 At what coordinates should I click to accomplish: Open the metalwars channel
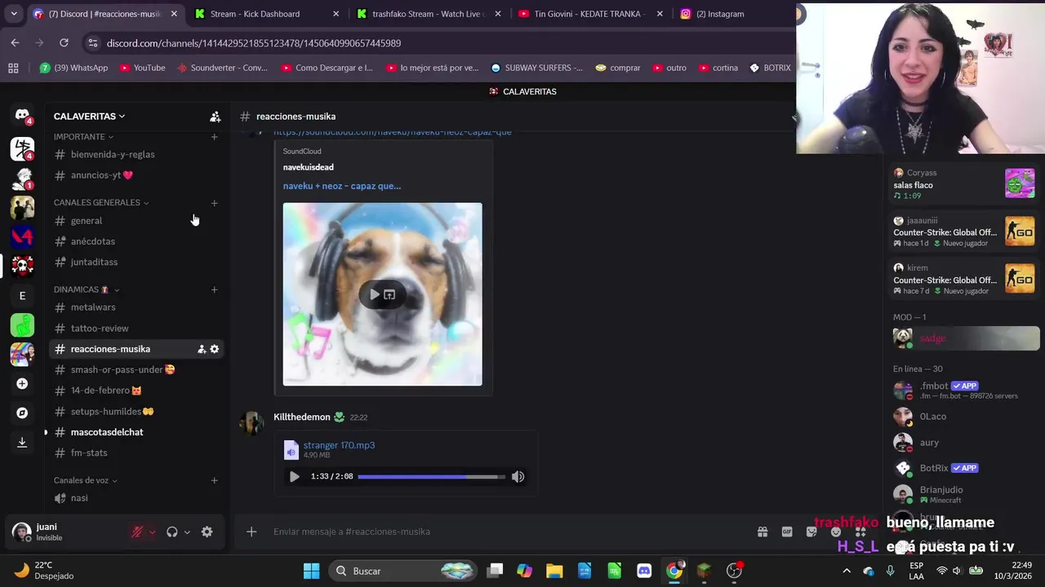click(x=135, y=307)
